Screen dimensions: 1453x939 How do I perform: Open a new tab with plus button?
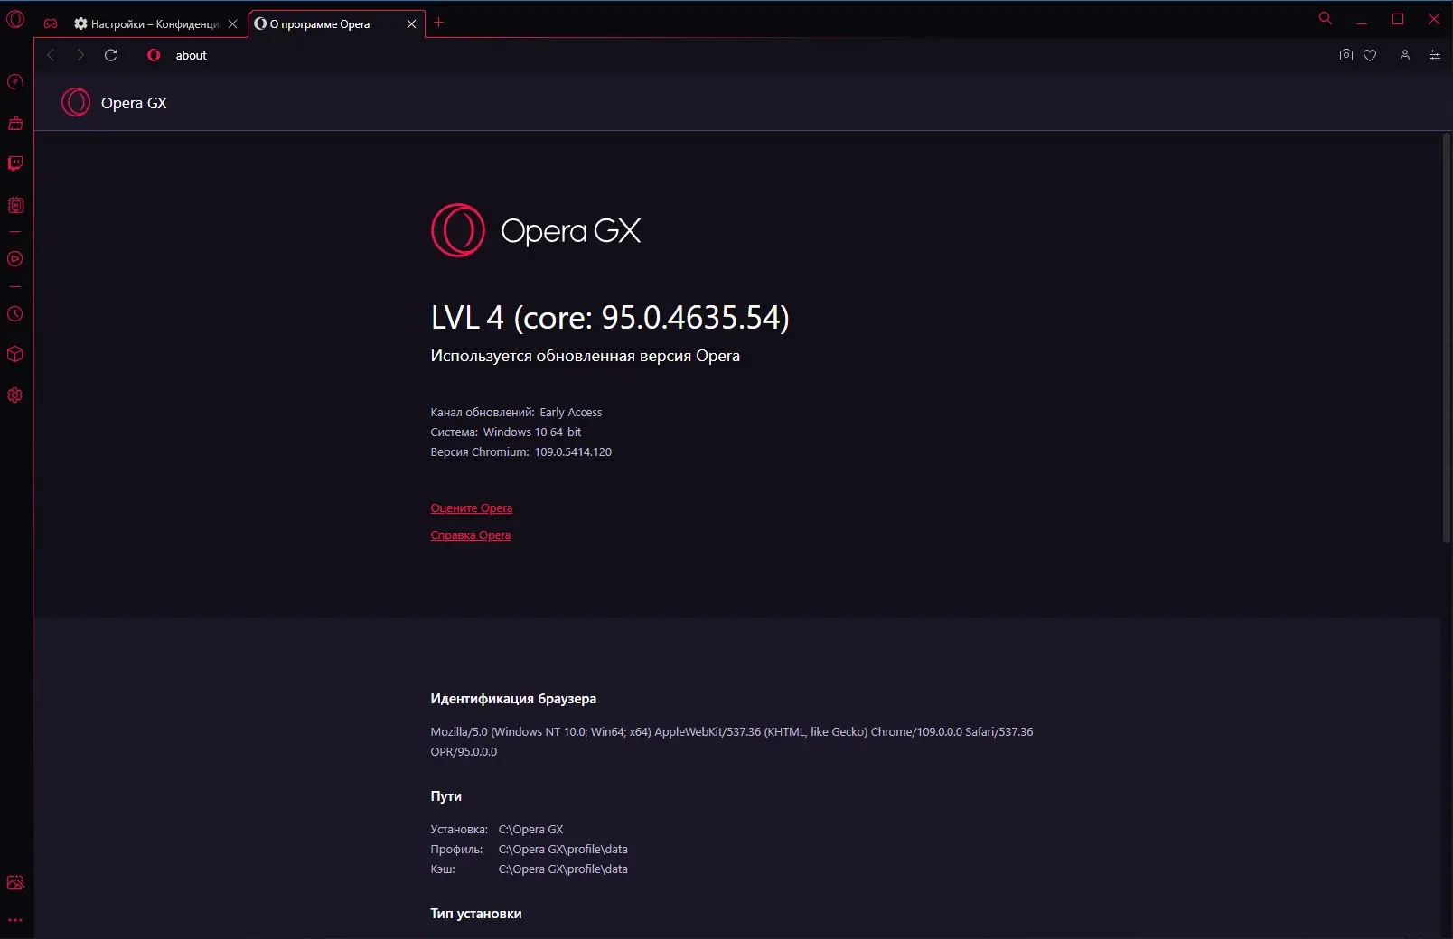tap(439, 23)
